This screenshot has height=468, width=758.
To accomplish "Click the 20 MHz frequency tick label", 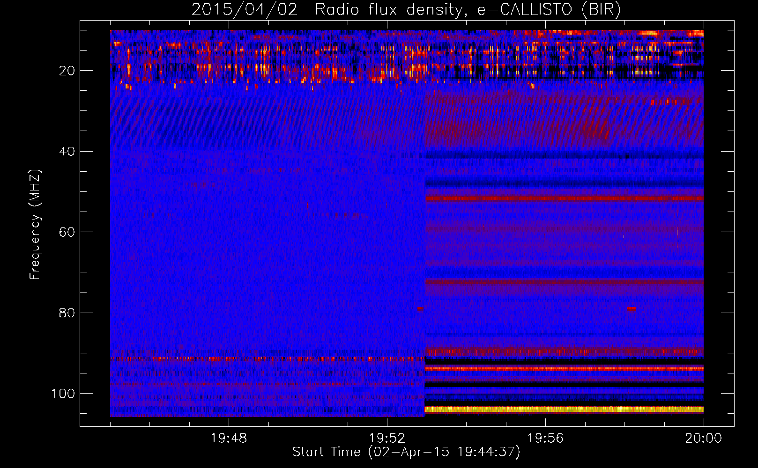I will click(x=67, y=71).
